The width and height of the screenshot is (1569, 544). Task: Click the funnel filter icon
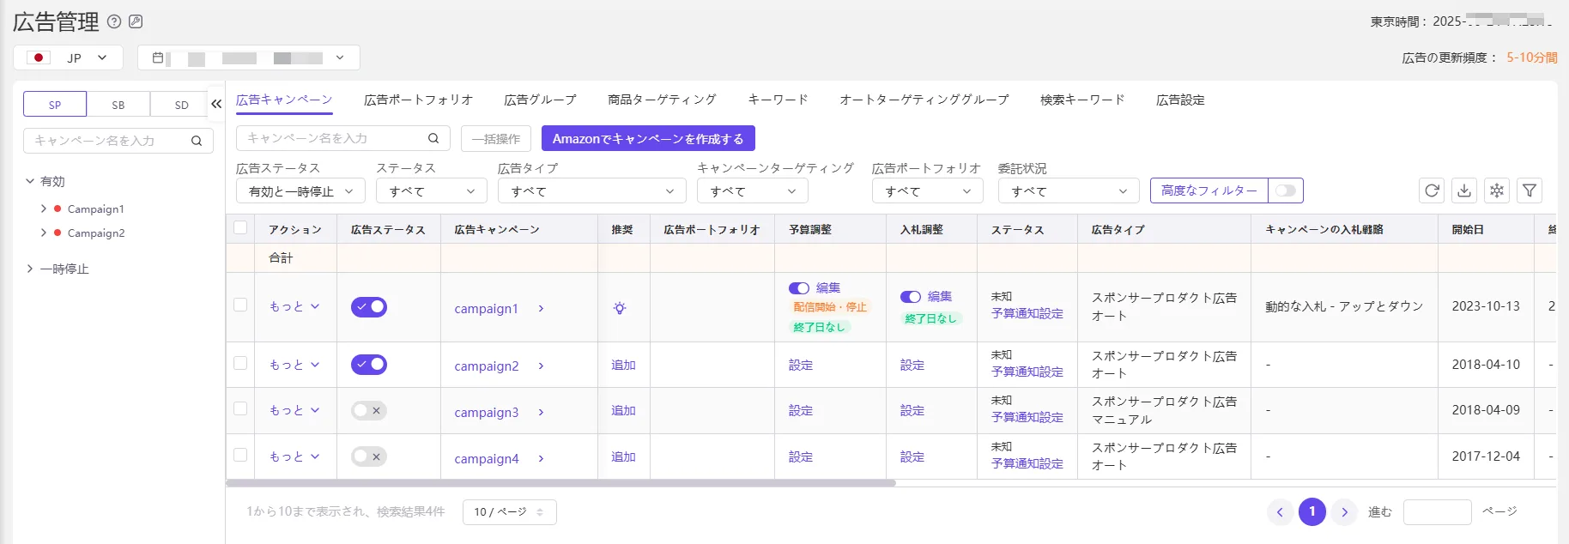[1530, 190]
